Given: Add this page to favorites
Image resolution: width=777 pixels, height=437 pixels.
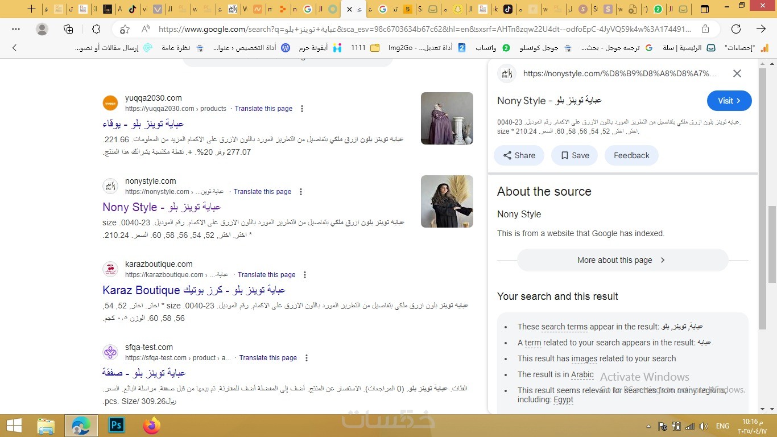Looking at the screenshot, I should (x=125, y=29).
